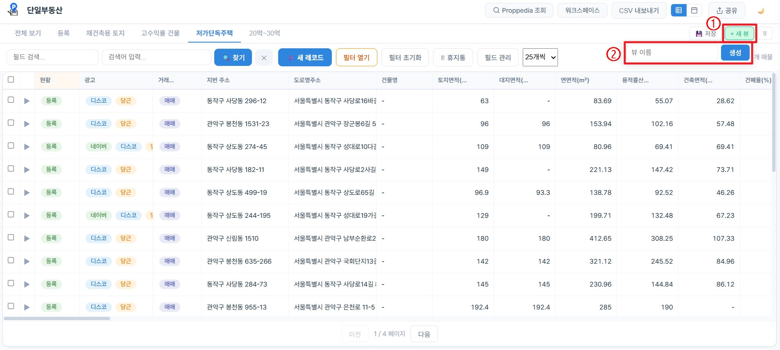Select the 등록 tab

tap(63, 33)
